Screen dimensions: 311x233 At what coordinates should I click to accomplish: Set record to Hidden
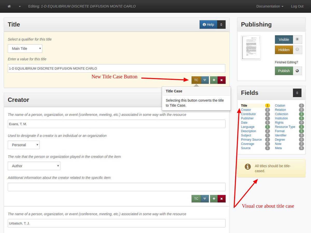(284, 50)
